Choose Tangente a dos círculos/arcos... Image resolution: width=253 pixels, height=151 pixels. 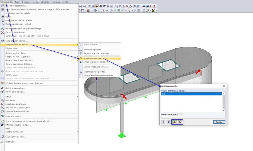[x=39, y=108]
